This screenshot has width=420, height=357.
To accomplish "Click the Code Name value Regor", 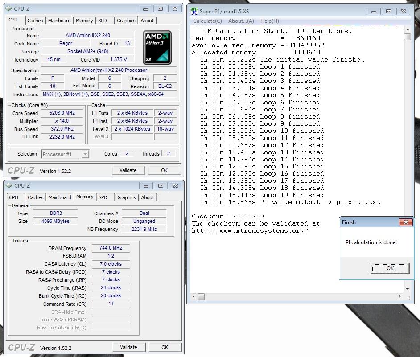I will coord(66,43).
